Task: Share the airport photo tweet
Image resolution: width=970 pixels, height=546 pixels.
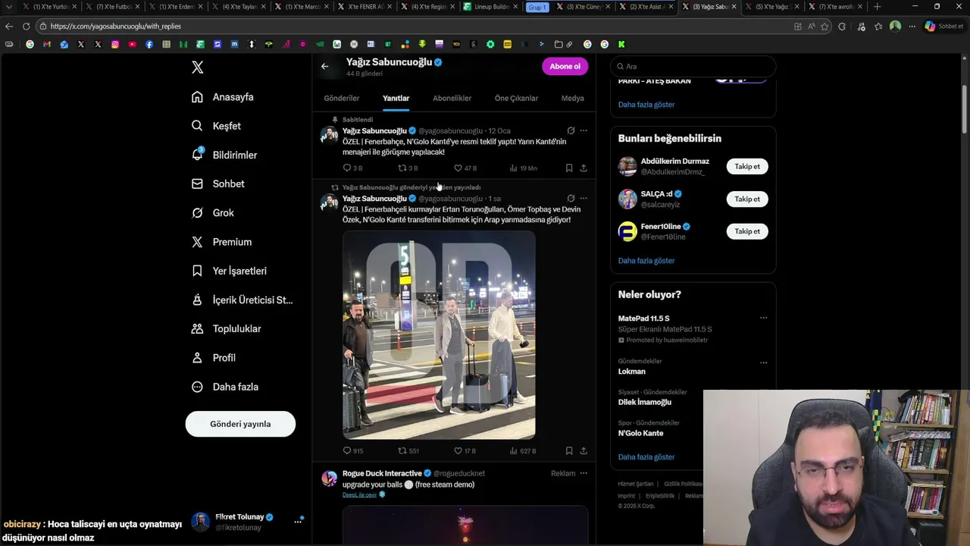Action: tap(584, 450)
